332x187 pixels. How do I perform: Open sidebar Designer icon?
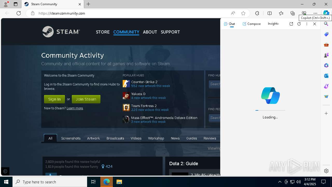tap(326, 86)
